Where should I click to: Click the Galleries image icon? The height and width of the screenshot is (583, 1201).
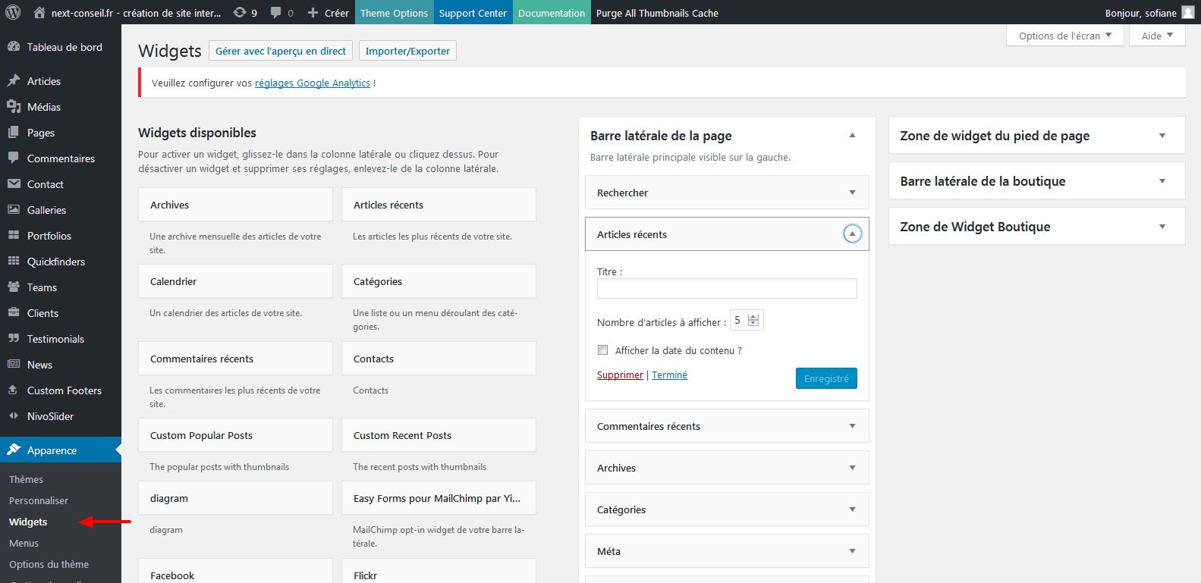pos(14,209)
